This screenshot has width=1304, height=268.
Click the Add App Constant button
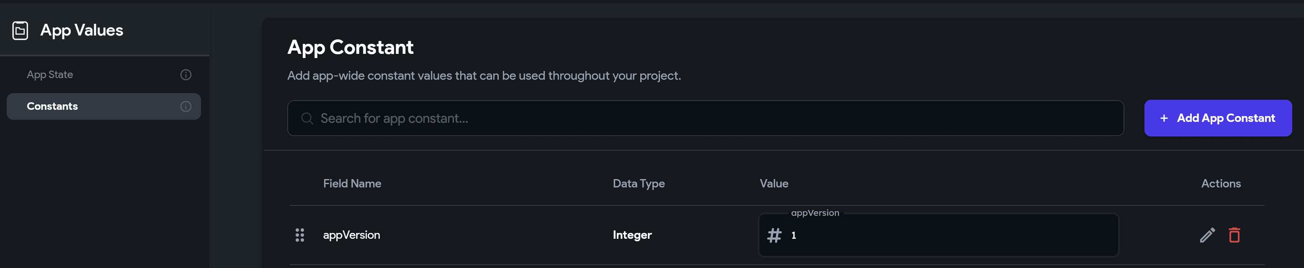(1217, 118)
